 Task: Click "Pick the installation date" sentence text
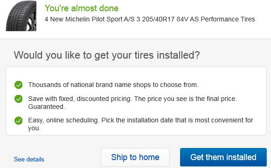click(177, 120)
